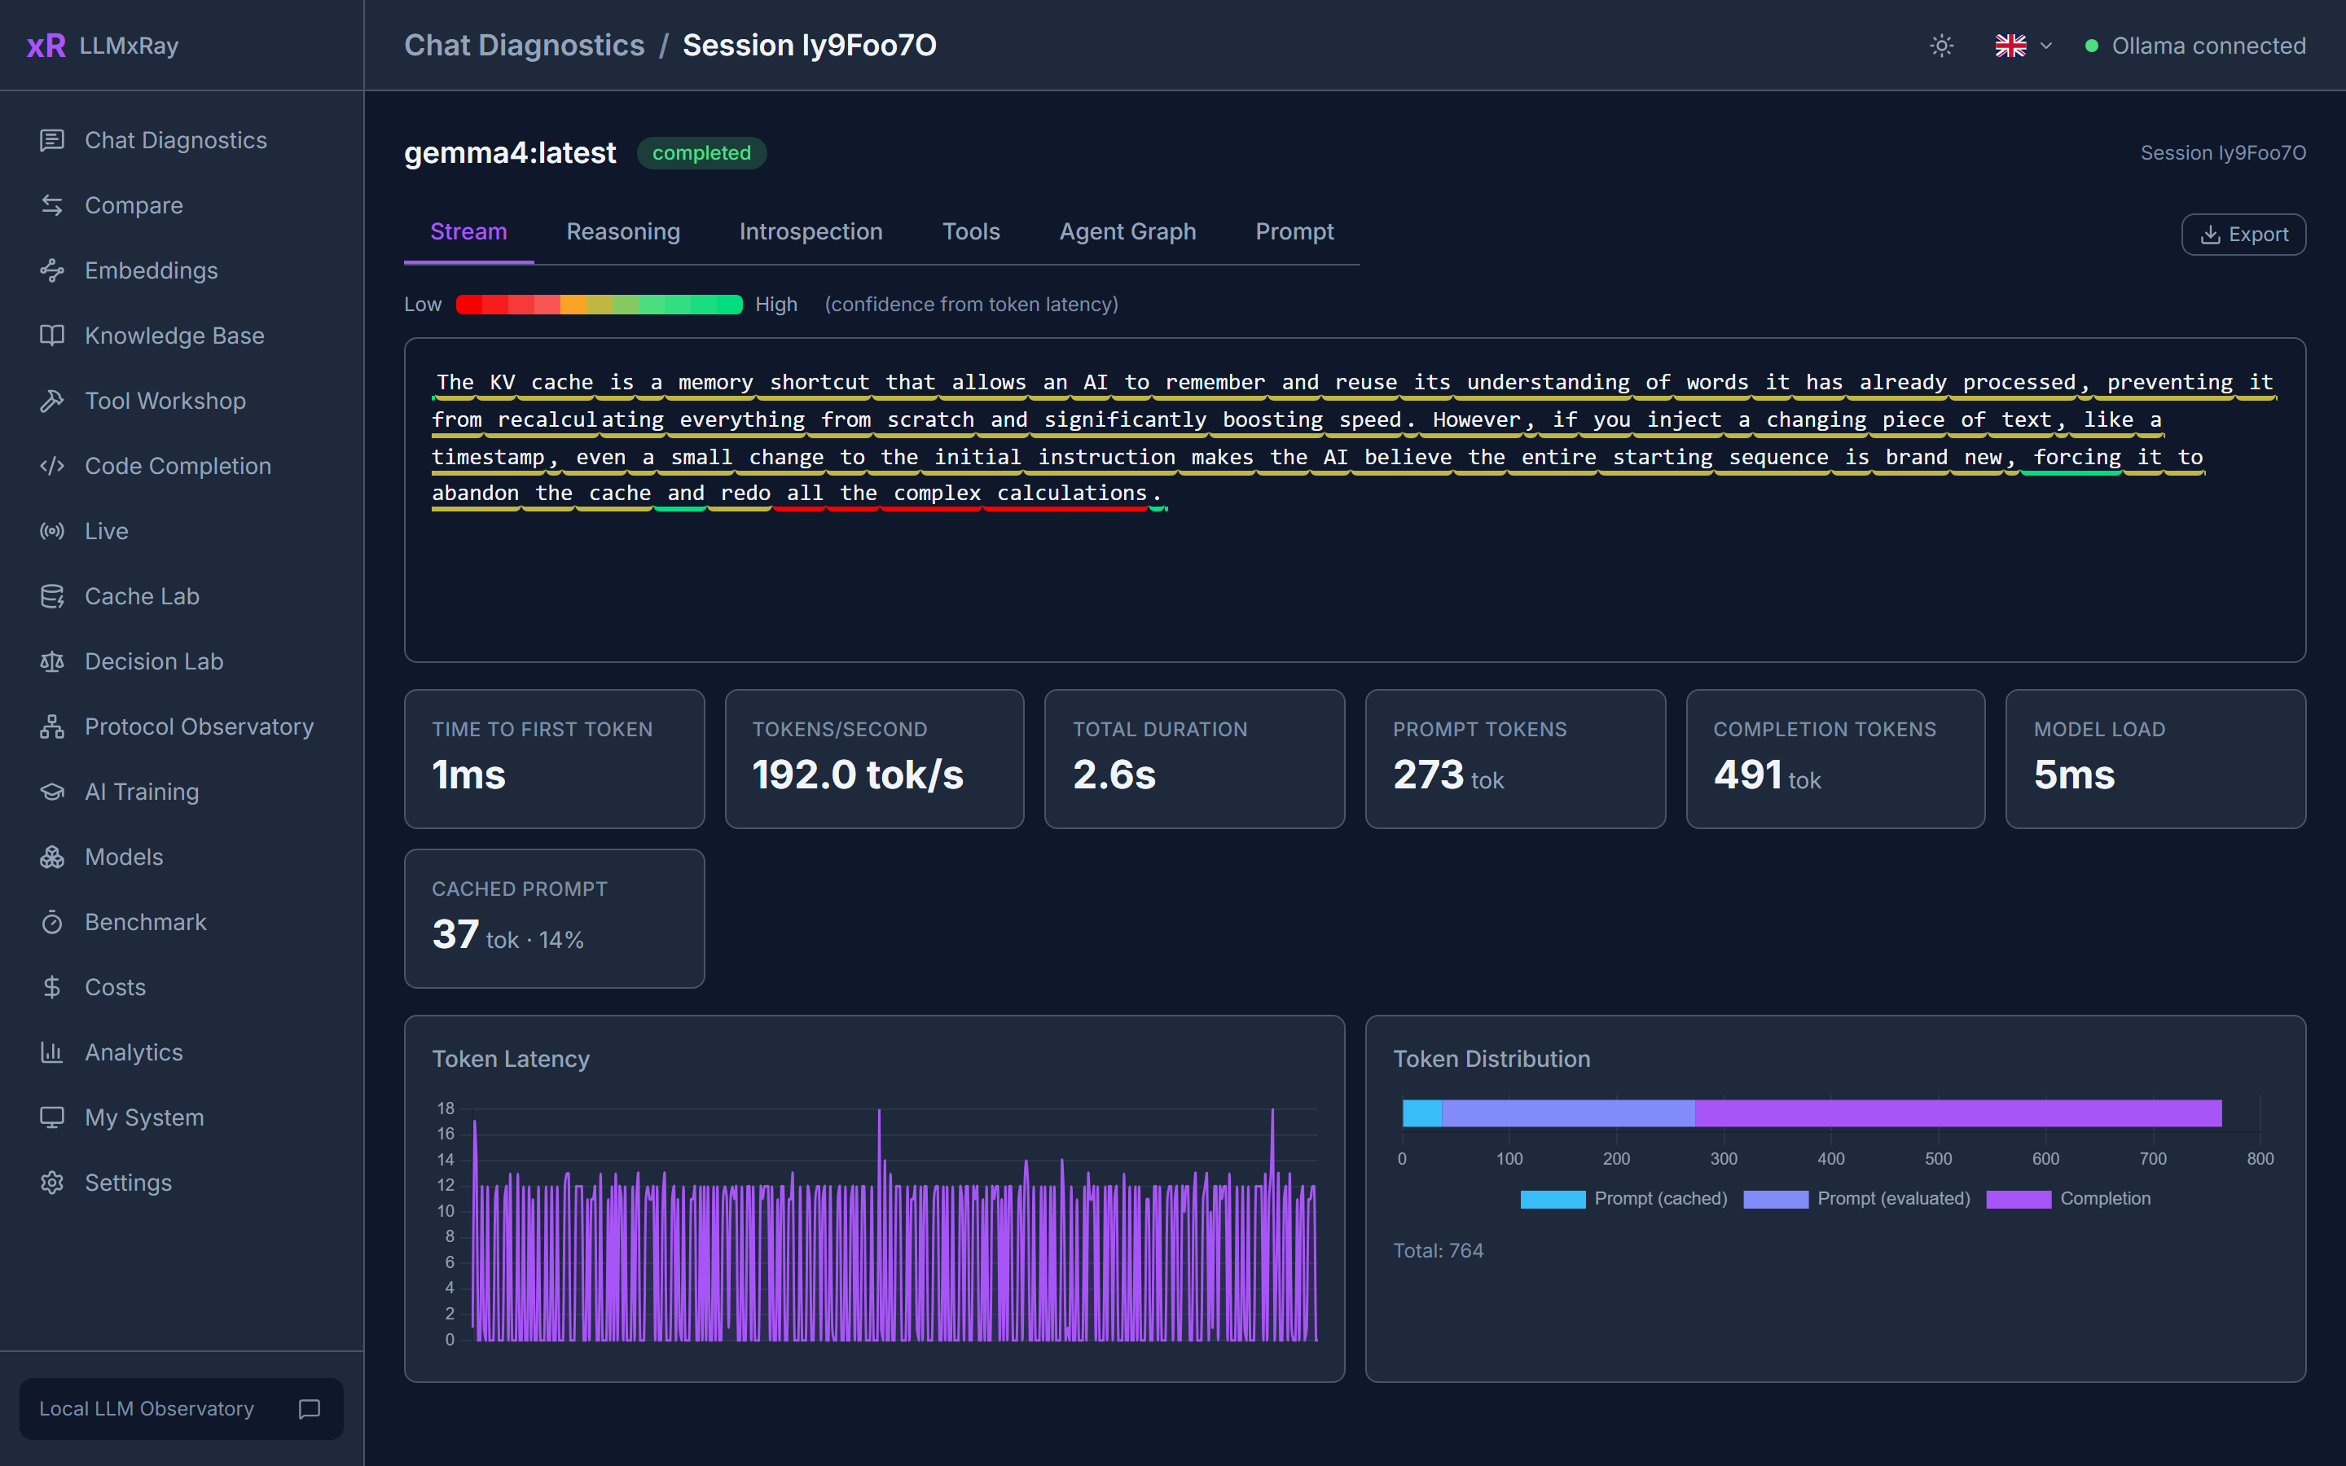
Task: Open the Chat Diagnostics sidebar icon
Action: tap(52, 141)
